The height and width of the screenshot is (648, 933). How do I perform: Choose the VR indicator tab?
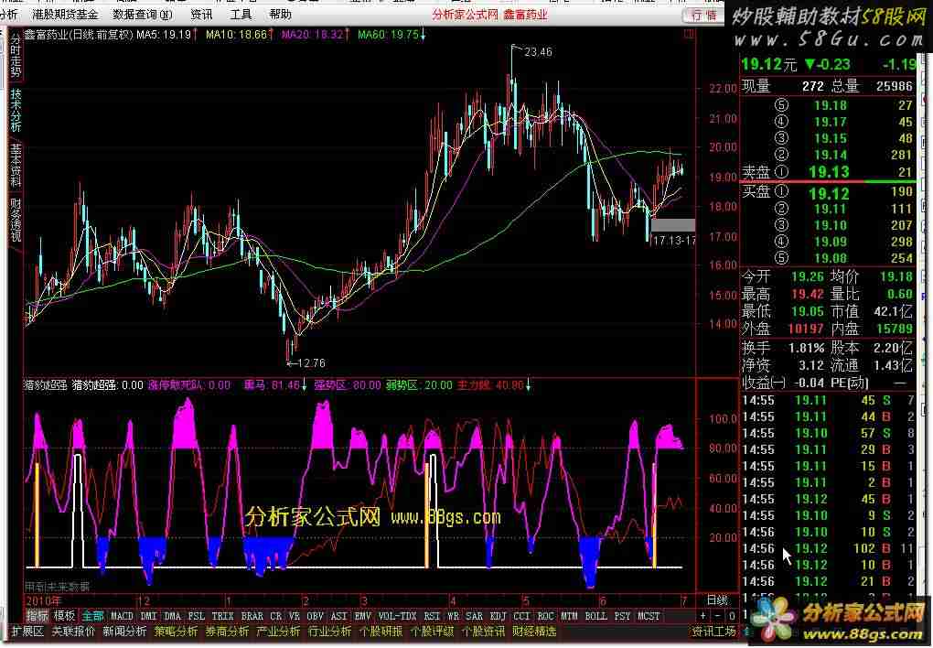coord(295,616)
